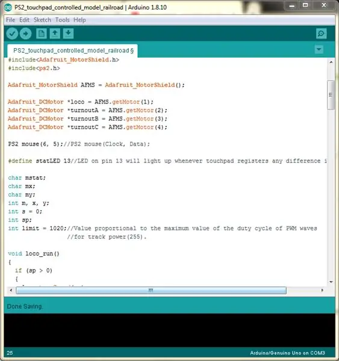Click the 'int limit = 1020;' line
This screenshot has height=361, width=339.
coord(163,229)
